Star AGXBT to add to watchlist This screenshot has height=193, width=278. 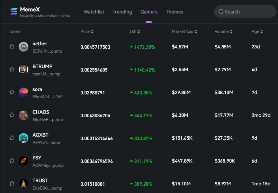(x=12, y=138)
